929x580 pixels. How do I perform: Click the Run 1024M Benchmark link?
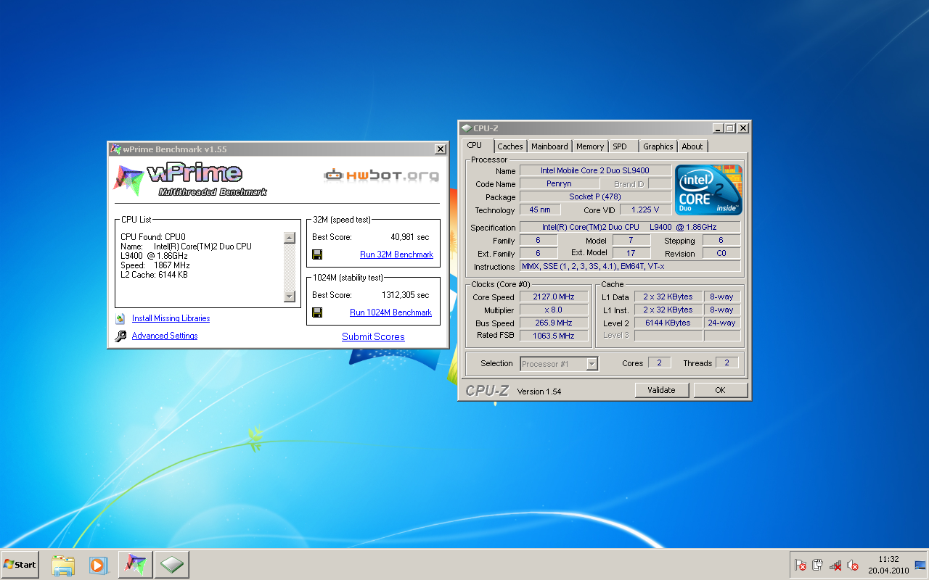390,312
